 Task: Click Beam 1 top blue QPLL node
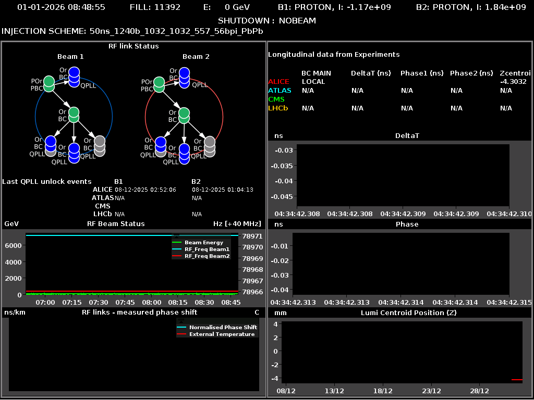pyautogui.click(x=75, y=76)
